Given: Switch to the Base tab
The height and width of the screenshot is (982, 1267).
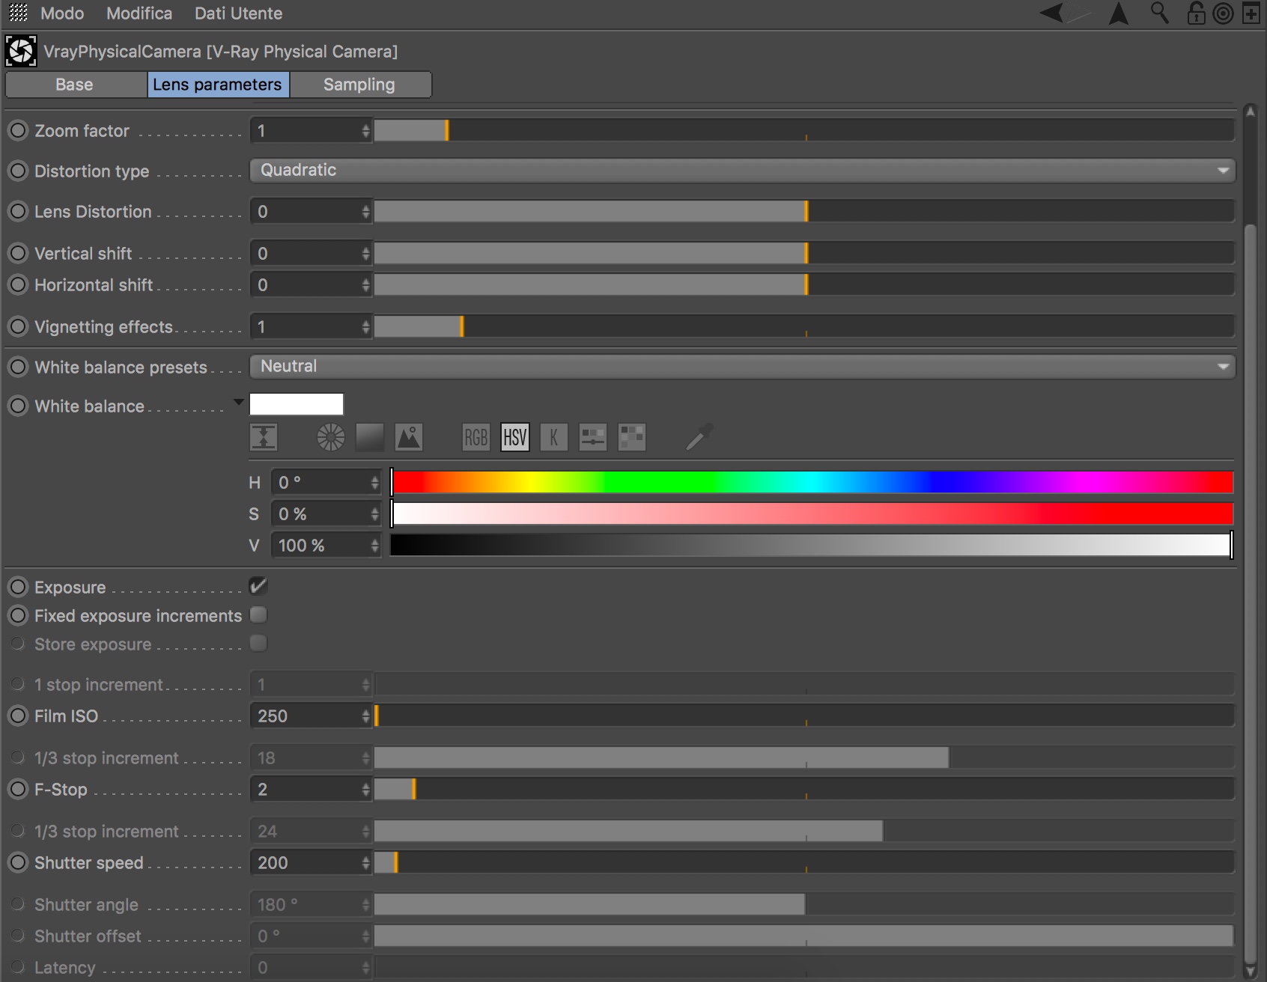Looking at the screenshot, I should (x=75, y=85).
